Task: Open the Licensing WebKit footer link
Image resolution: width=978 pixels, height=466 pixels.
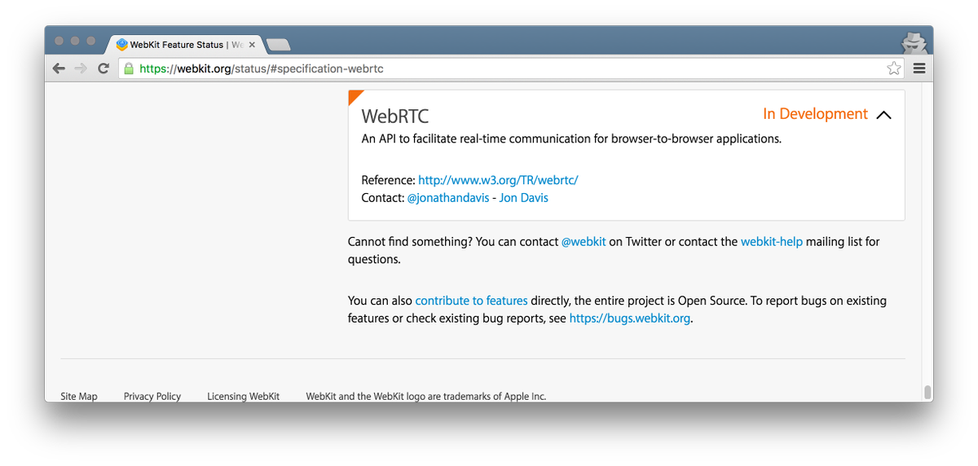Action: (243, 397)
